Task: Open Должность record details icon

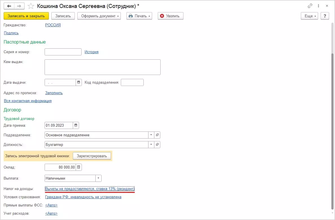Action: click(x=157, y=144)
